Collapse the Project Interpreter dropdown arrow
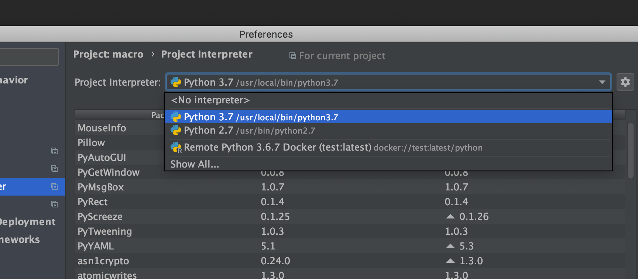Screen dimensions: 638x279 tap(602, 82)
